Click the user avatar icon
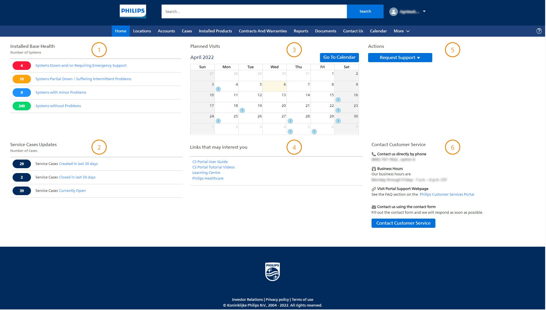This screenshot has width=546, height=310. [x=393, y=12]
